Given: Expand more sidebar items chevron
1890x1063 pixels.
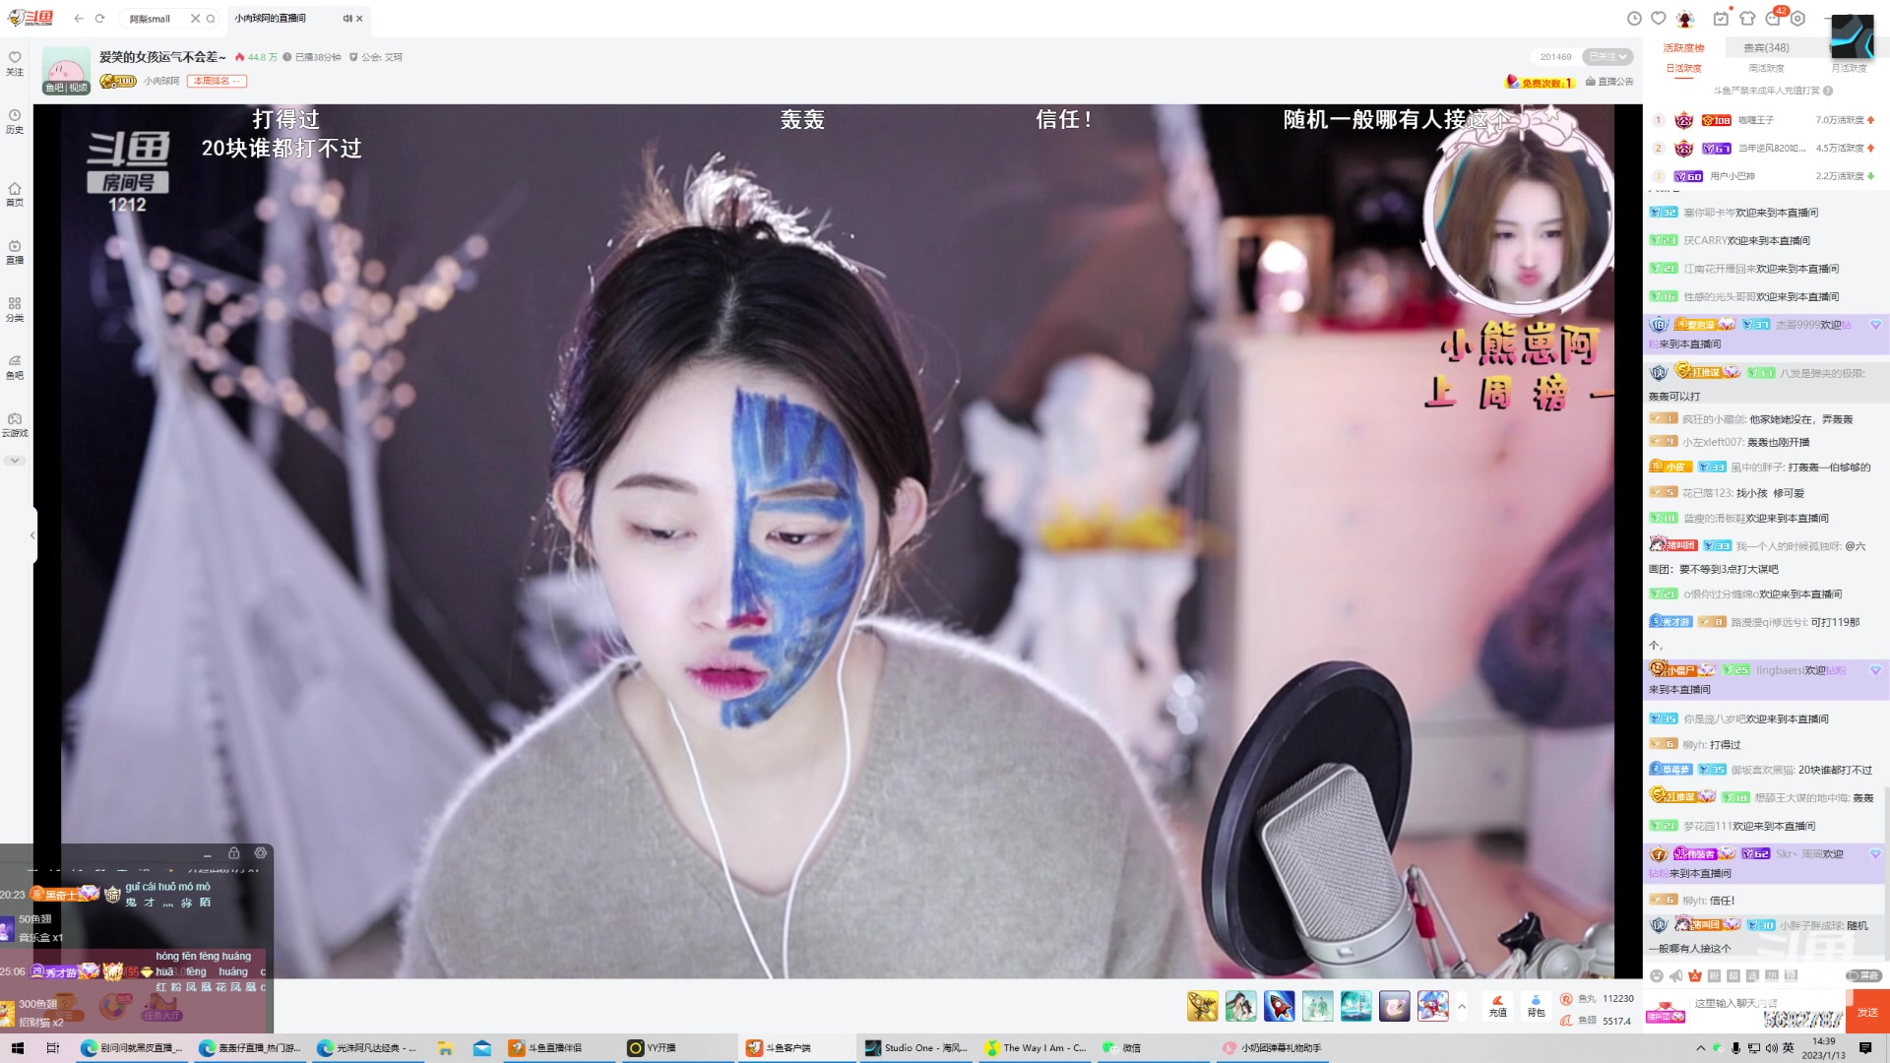Looking at the screenshot, I should point(15,461).
